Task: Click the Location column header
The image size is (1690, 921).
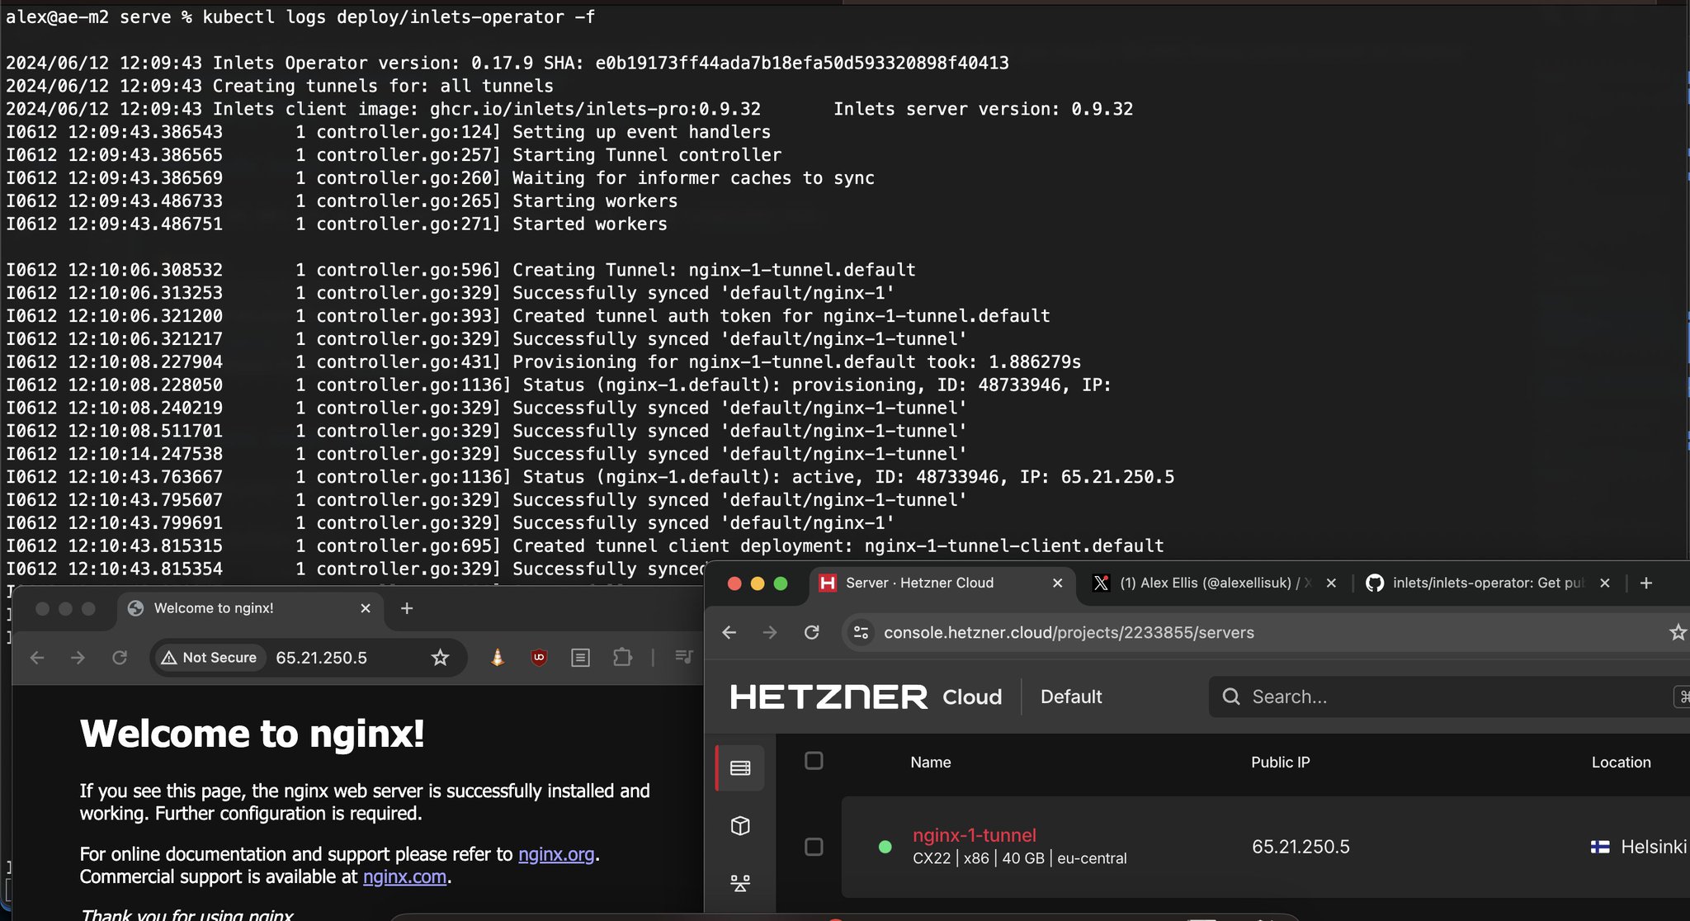Action: (1621, 763)
